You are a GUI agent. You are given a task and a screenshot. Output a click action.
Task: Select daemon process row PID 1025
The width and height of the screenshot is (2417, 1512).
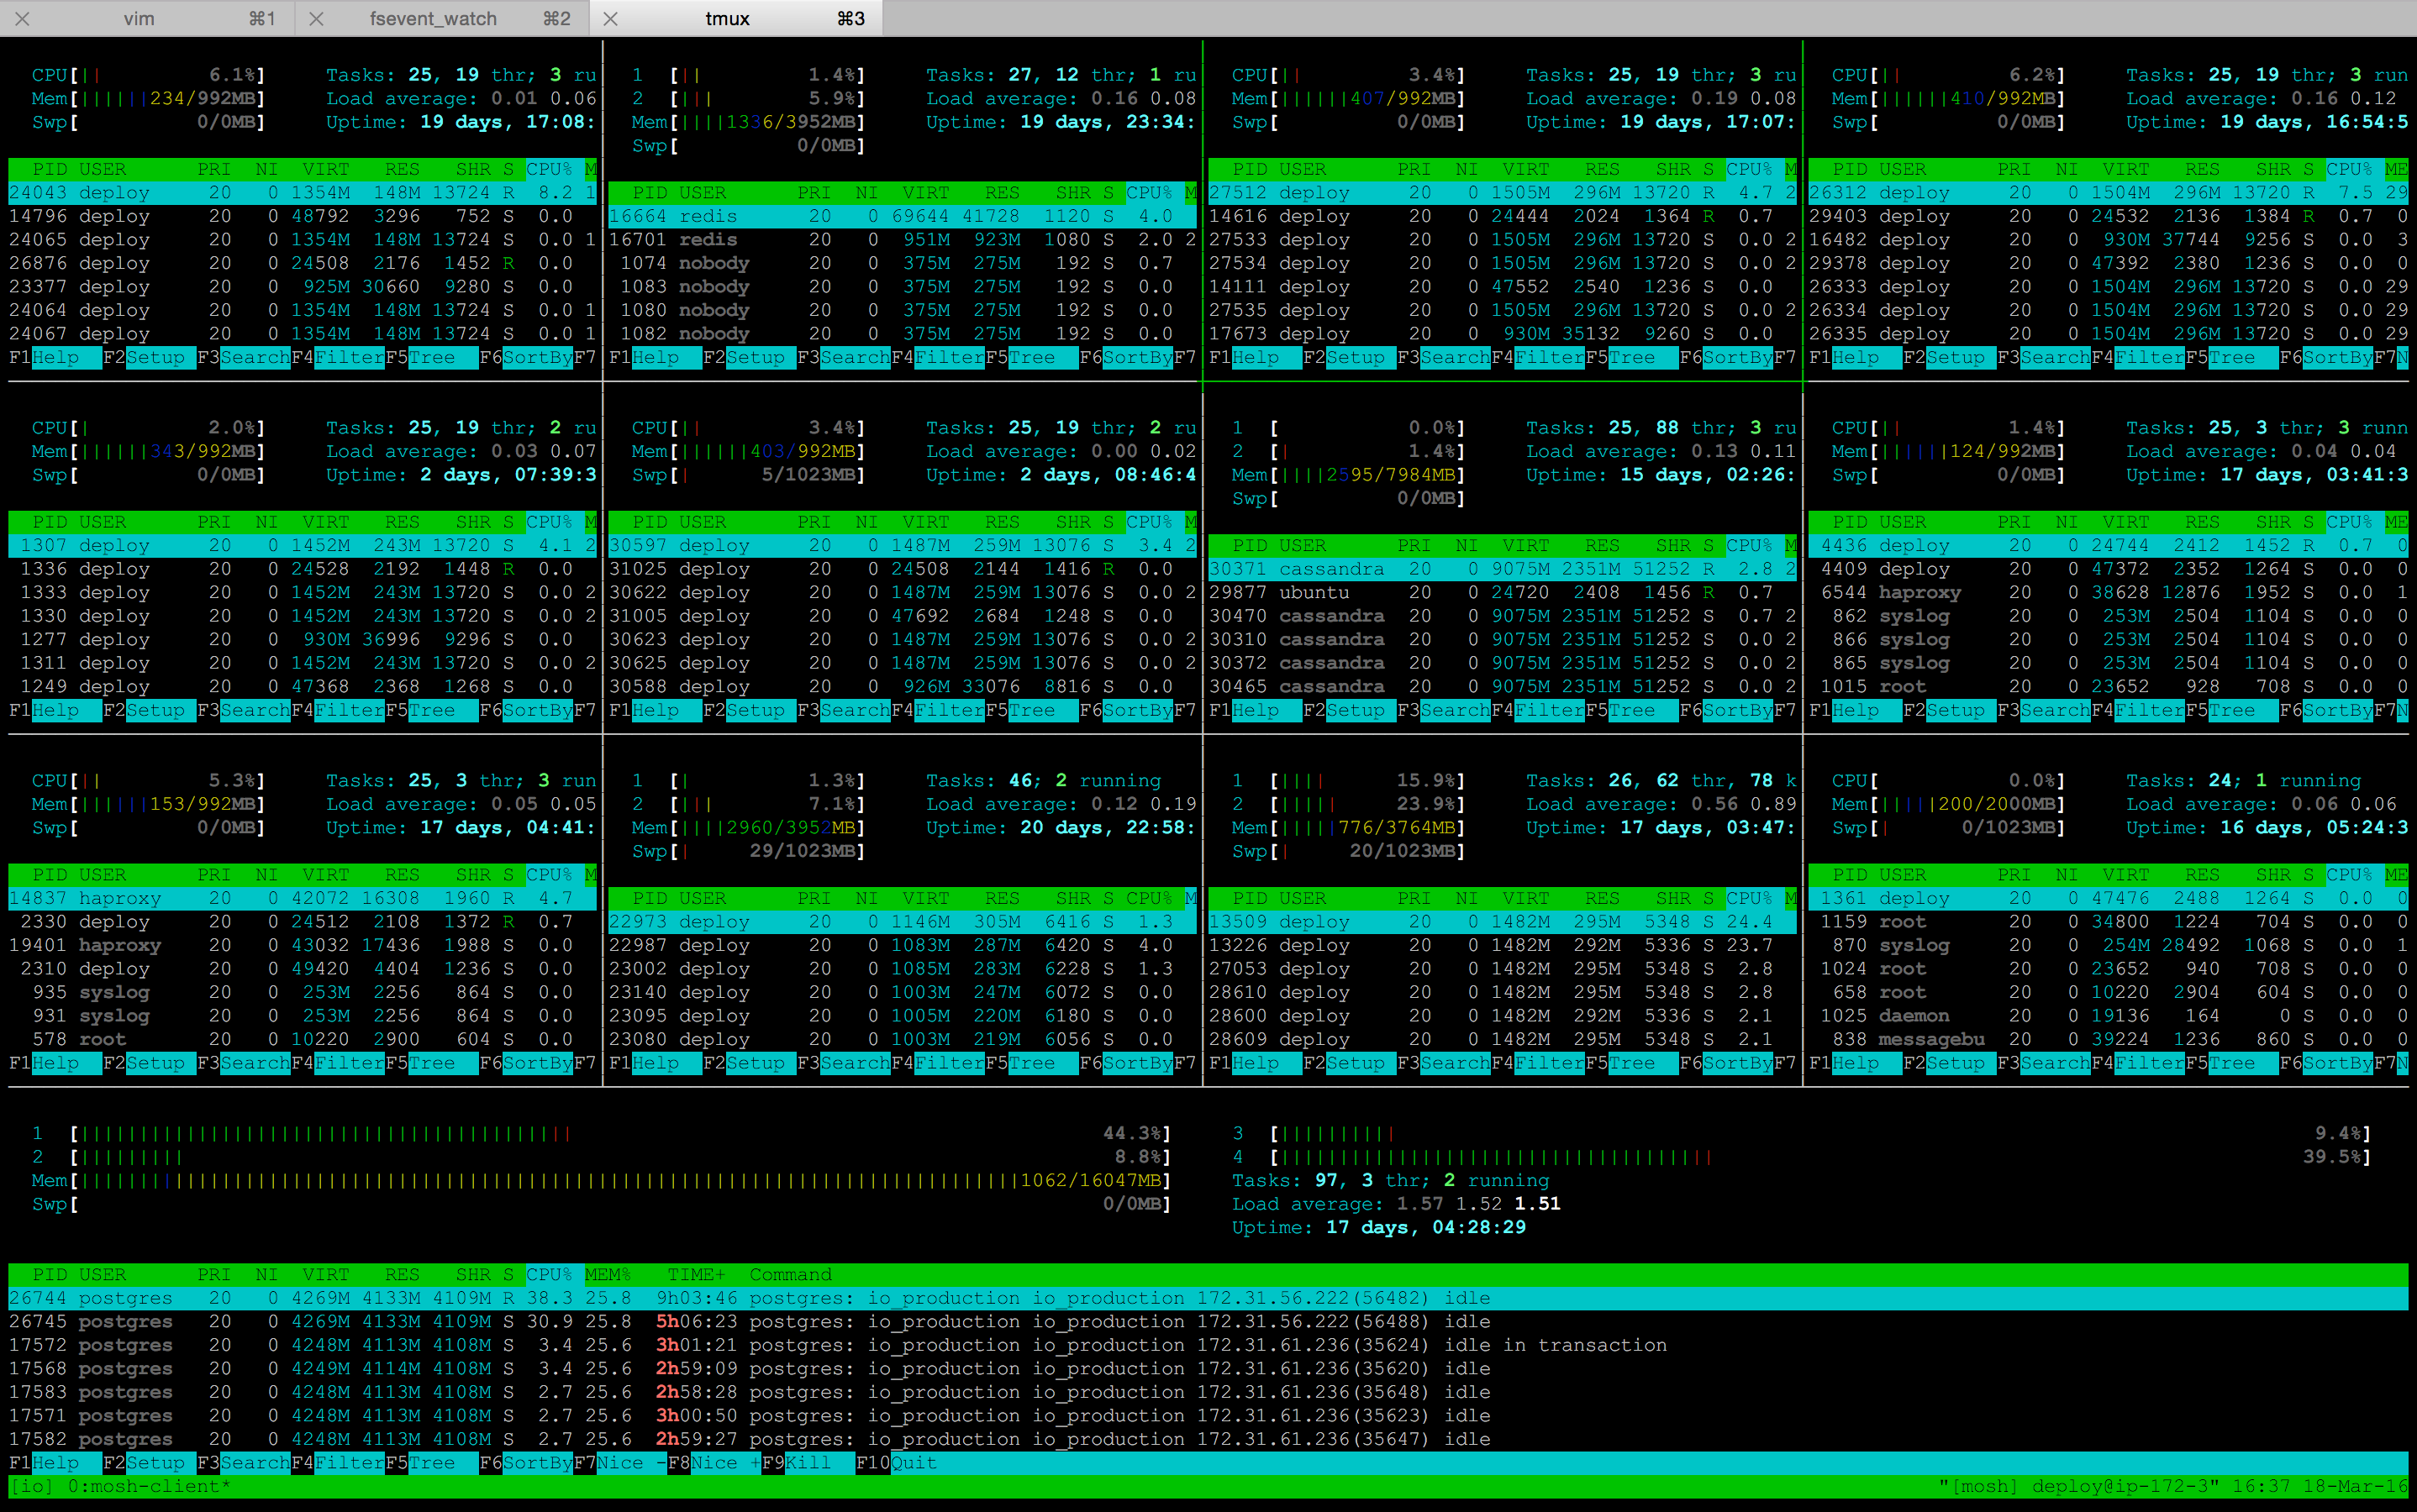coord(2108,1015)
